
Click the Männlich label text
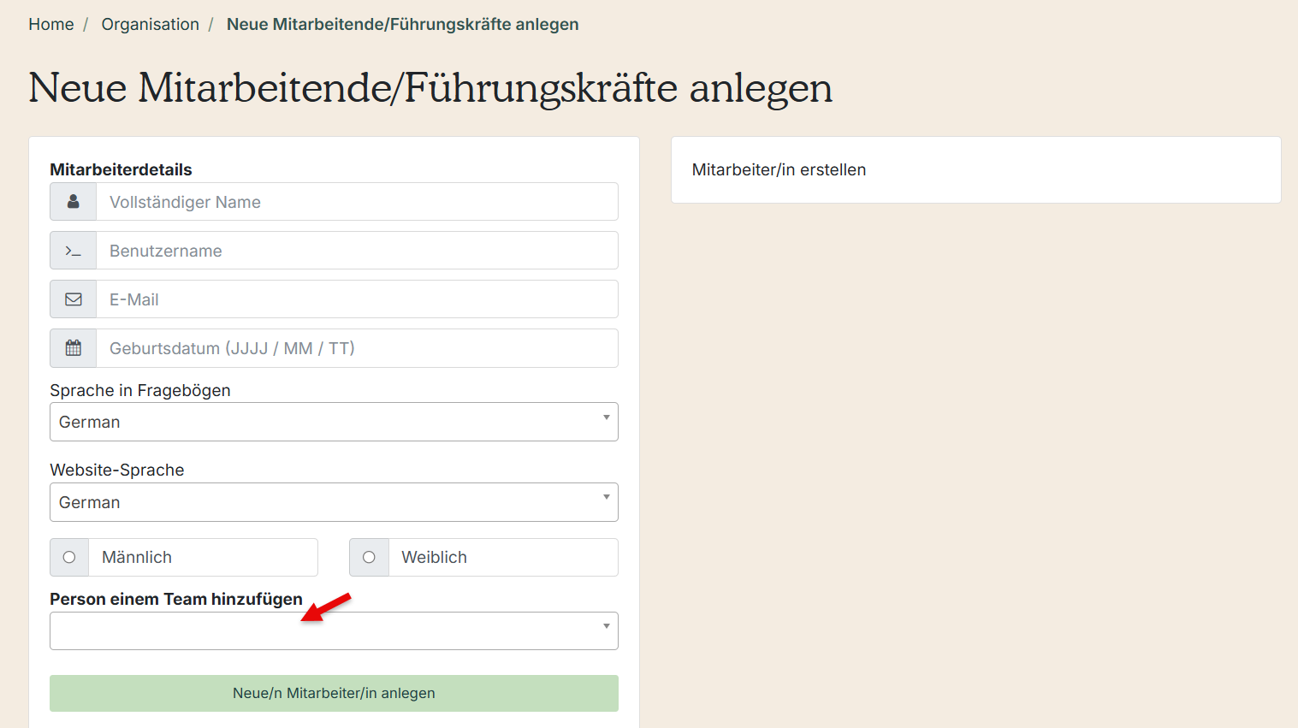[137, 557]
